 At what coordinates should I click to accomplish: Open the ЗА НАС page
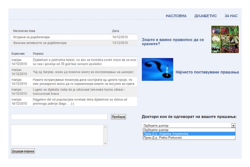pyautogui.click(x=231, y=15)
